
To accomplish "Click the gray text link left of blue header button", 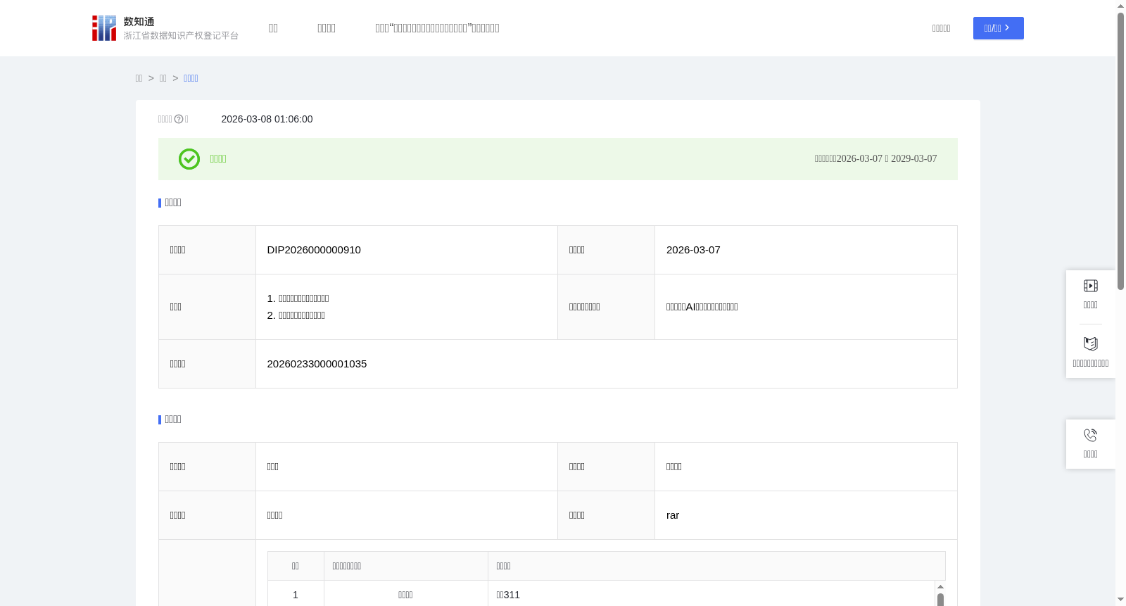I will 941,28.
